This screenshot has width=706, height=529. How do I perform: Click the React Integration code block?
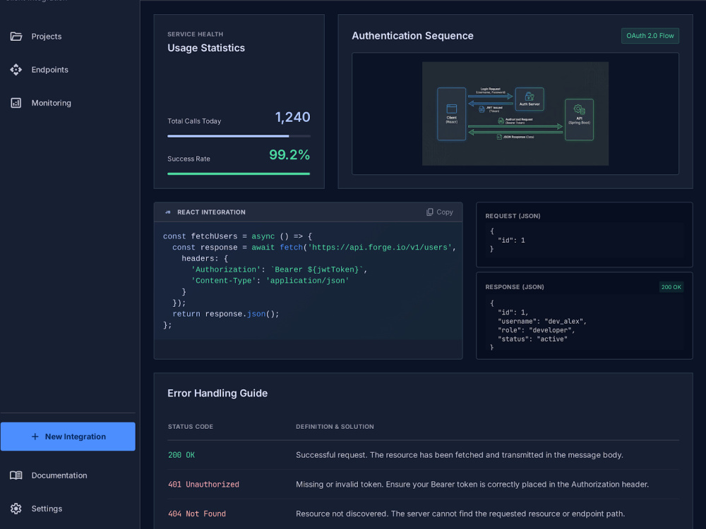[x=308, y=281]
